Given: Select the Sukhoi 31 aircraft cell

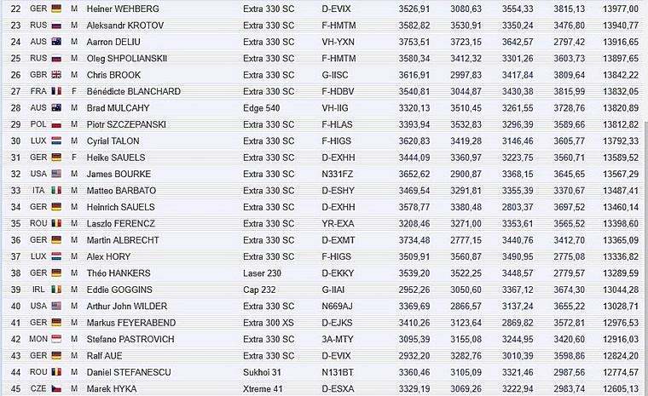Looking at the screenshot, I should pyautogui.click(x=262, y=372).
